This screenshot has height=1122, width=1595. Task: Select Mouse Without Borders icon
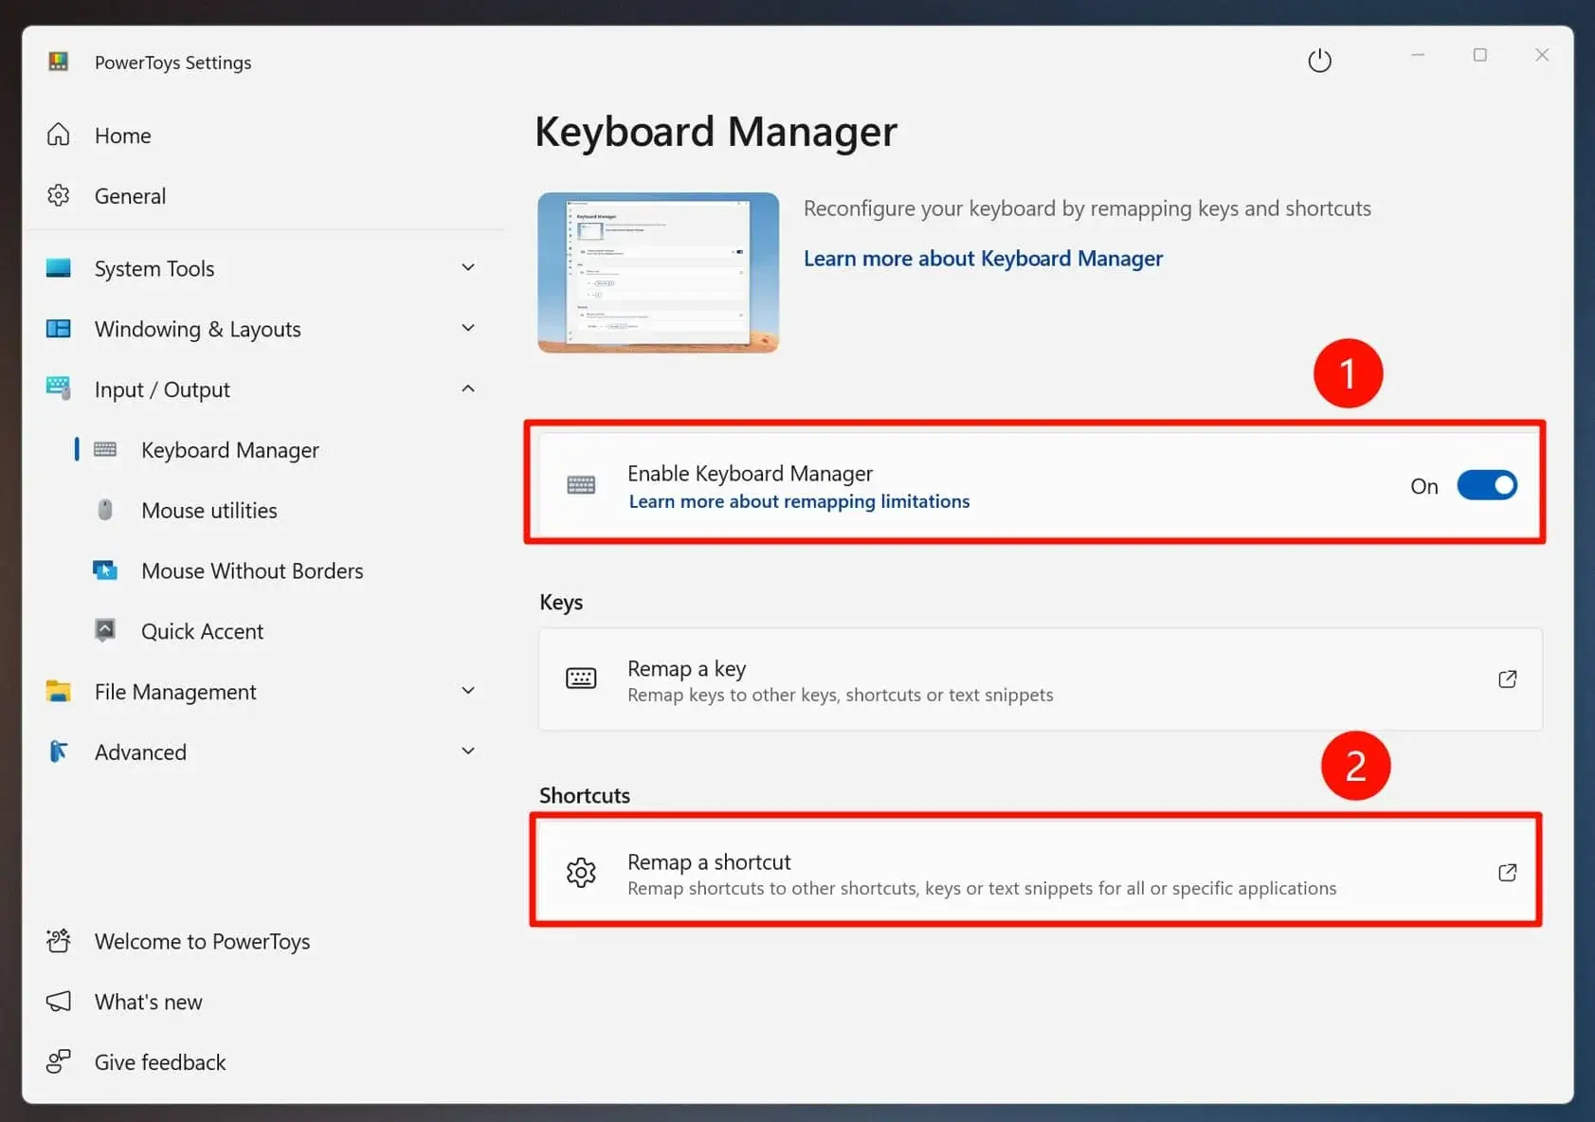pos(105,570)
